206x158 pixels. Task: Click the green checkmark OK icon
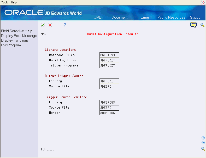[43, 25]
